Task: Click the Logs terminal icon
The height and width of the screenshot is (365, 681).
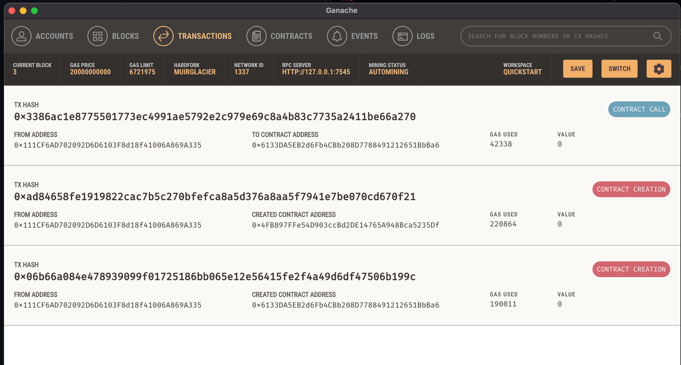Action: pos(402,36)
